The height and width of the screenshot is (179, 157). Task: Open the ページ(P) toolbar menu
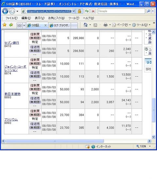point(121,25)
